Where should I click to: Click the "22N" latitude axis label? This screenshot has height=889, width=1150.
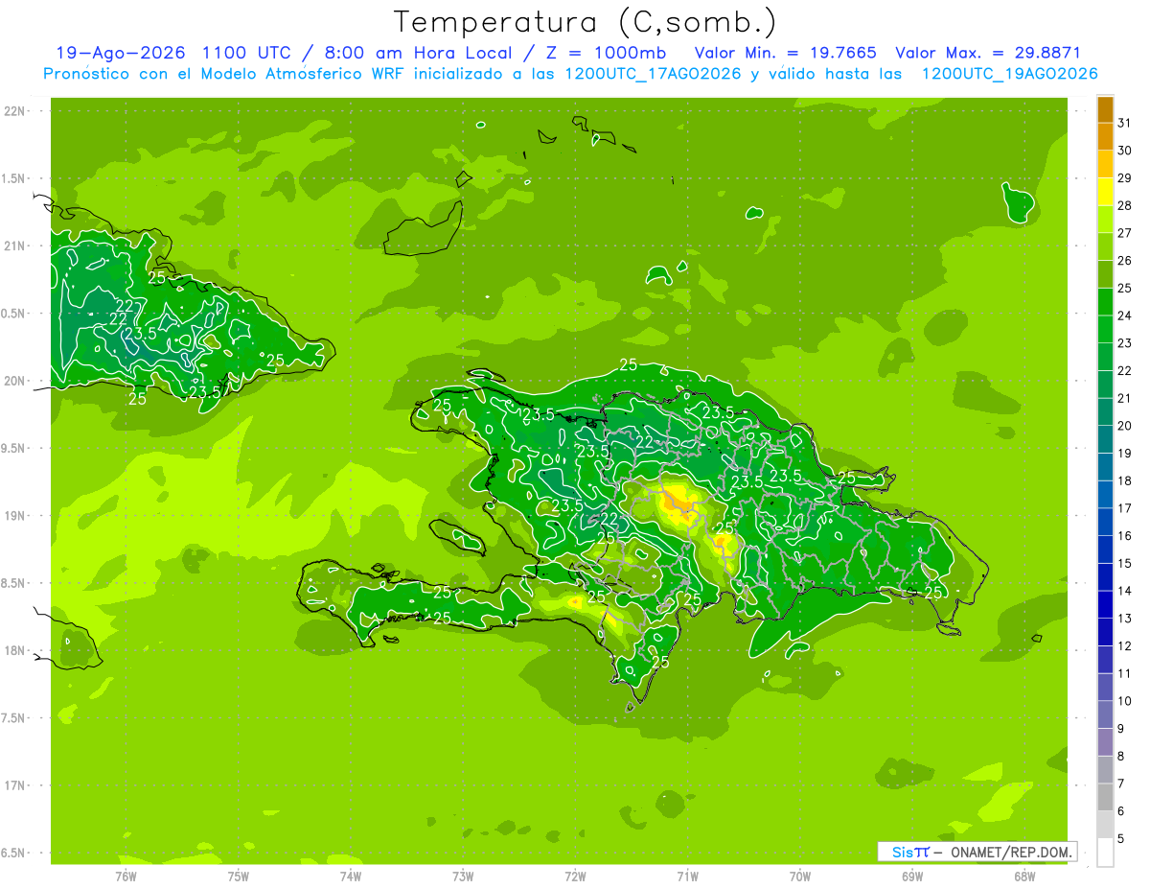pyautogui.click(x=13, y=111)
